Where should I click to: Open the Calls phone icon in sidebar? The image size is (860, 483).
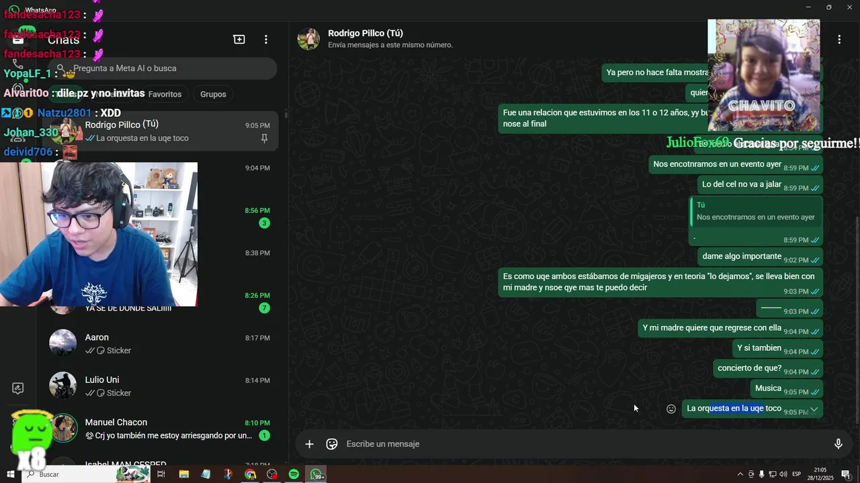coord(18,65)
